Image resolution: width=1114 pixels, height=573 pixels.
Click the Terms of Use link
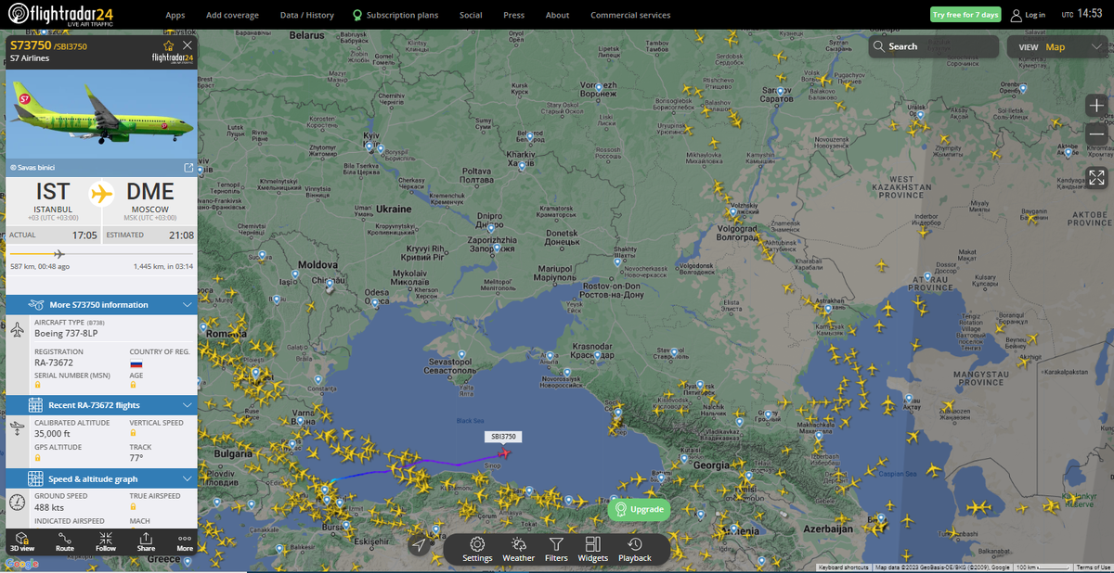click(x=1093, y=567)
